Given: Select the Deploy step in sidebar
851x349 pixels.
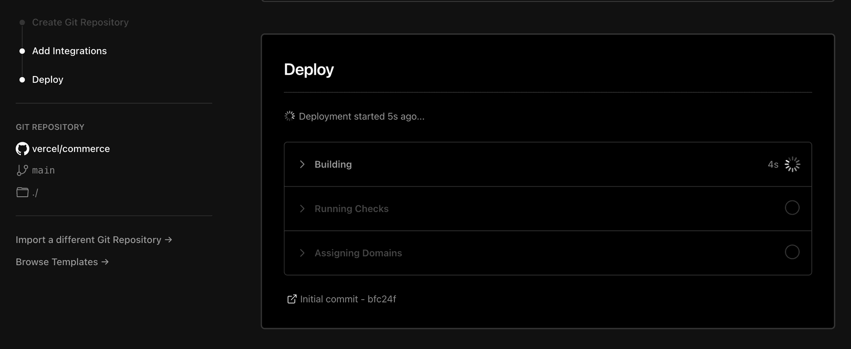Looking at the screenshot, I should (48, 79).
